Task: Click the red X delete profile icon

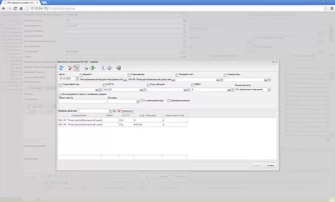Action: 119,111
